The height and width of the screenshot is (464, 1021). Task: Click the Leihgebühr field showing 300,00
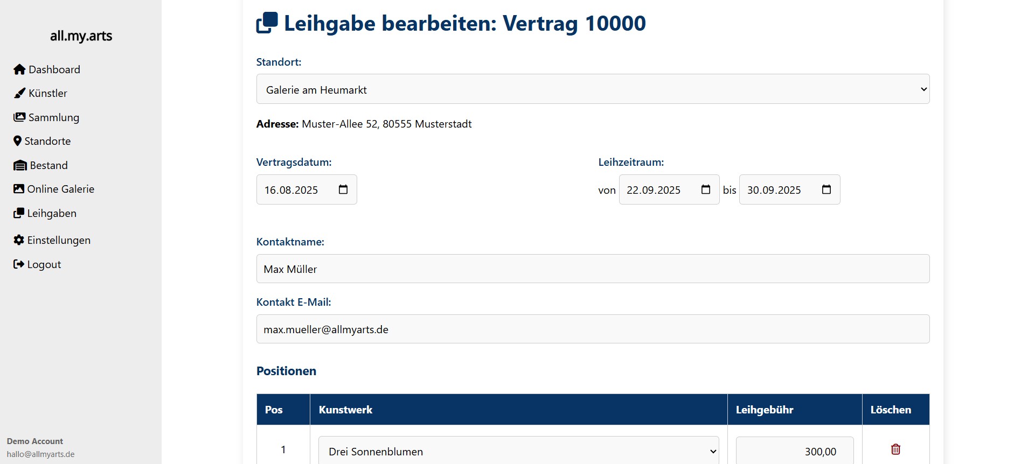[x=794, y=451]
